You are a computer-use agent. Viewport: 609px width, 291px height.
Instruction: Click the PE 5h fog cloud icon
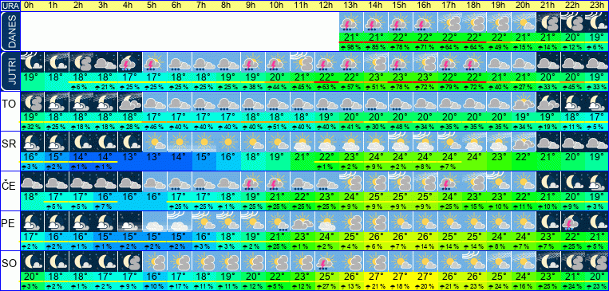coord(155,222)
